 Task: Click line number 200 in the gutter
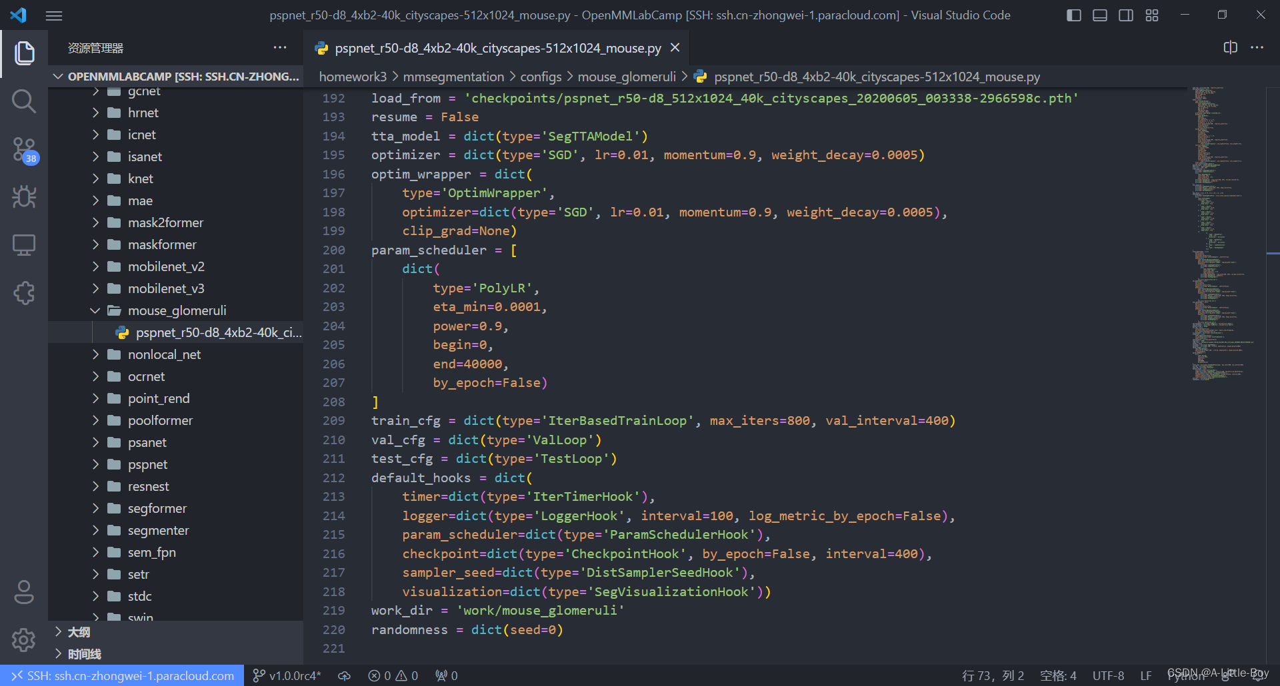tap(333, 250)
